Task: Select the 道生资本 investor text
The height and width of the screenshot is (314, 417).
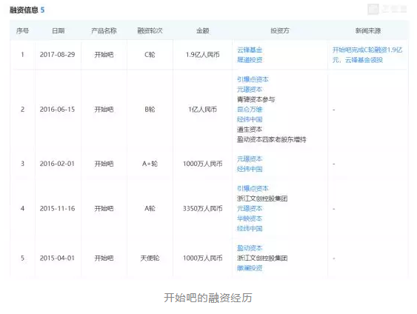Action: point(250,130)
